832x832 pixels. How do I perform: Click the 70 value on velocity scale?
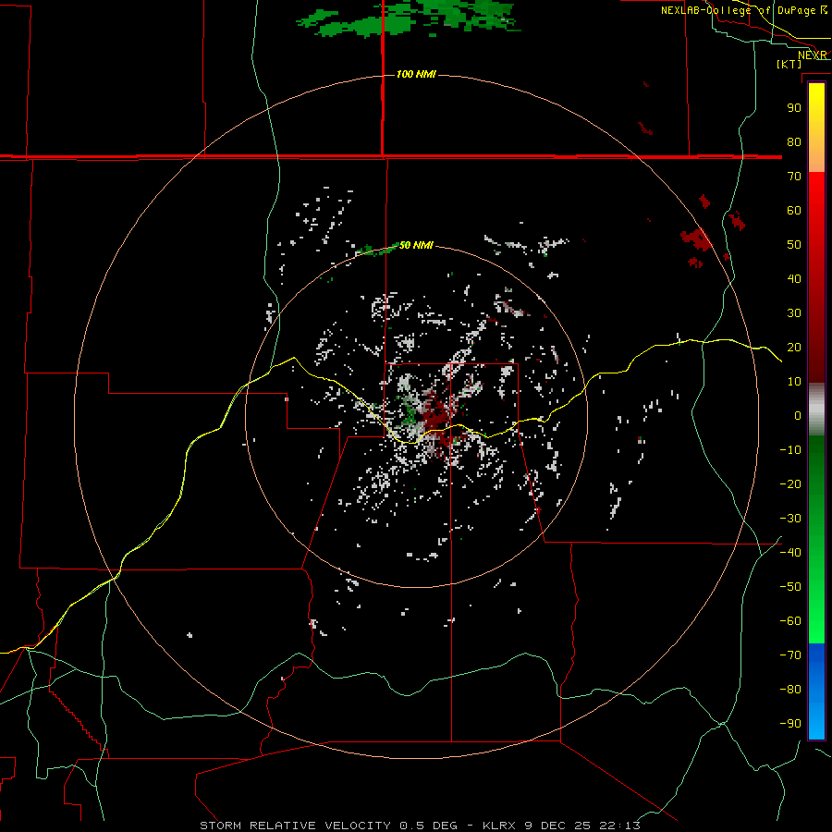tap(794, 177)
